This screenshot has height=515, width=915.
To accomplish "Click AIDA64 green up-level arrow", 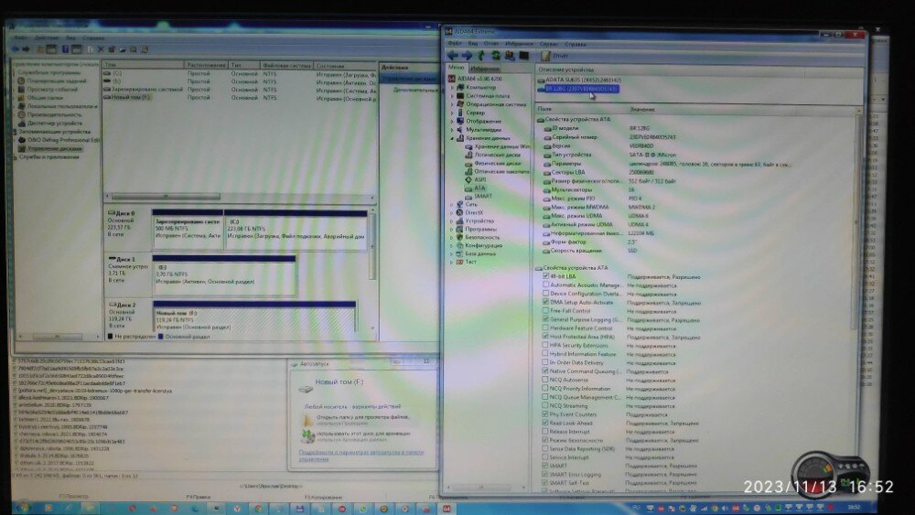I will coord(481,56).
